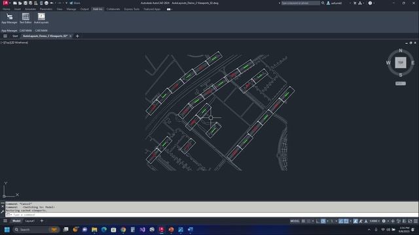The image size is (419, 235).
Task: Open the Help question mark icon
Action: (370, 3)
